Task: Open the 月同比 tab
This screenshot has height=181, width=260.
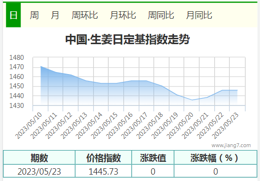Action: (x=199, y=15)
